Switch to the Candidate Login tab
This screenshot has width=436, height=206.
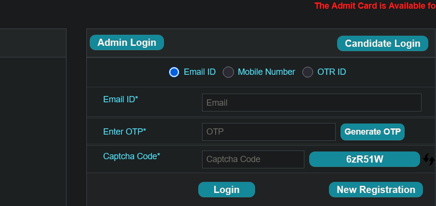coord(382,43)
